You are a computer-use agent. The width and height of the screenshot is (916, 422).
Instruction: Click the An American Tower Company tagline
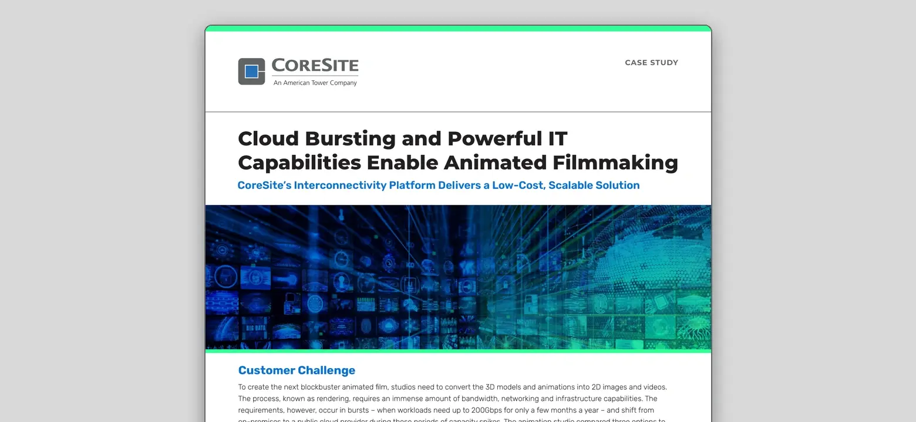point(315,83)
